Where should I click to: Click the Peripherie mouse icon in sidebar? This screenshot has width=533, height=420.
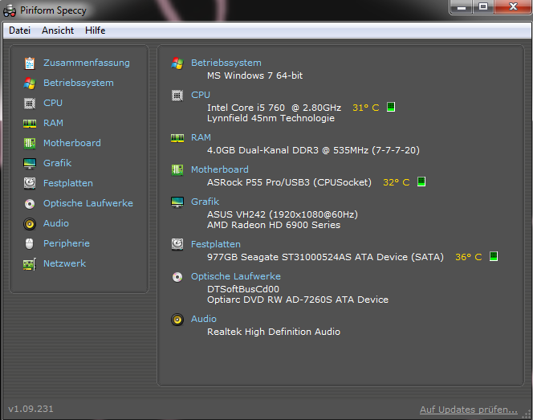tap(30, 244)
